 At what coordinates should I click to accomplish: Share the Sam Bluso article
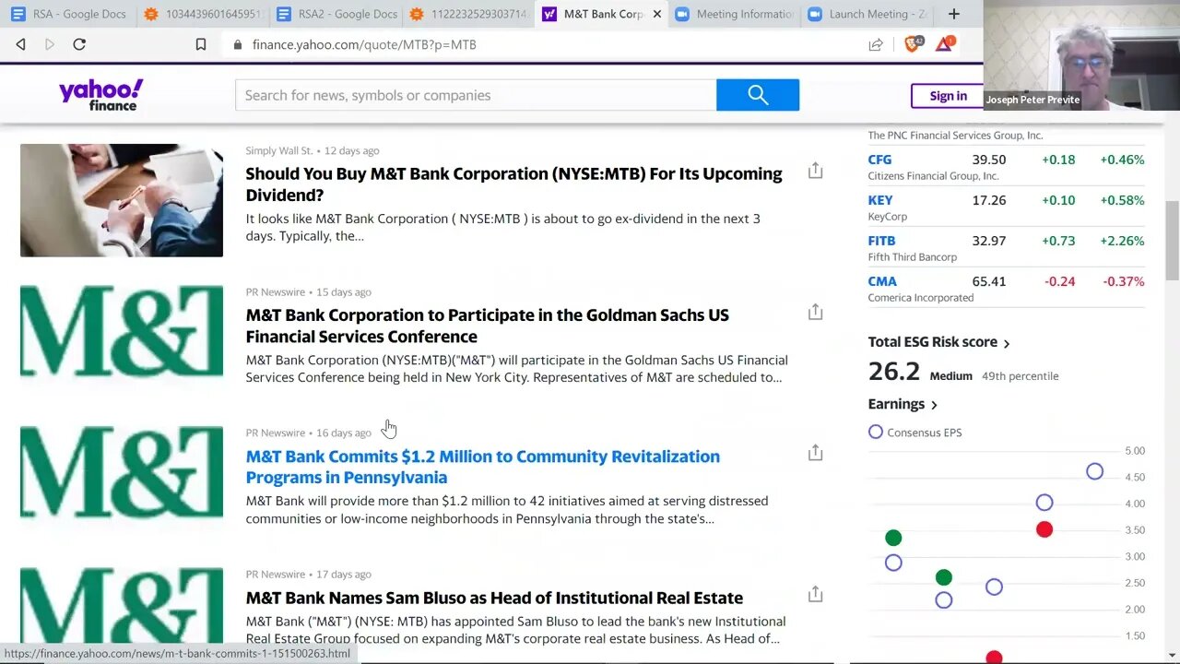click(x=815, y=594)
